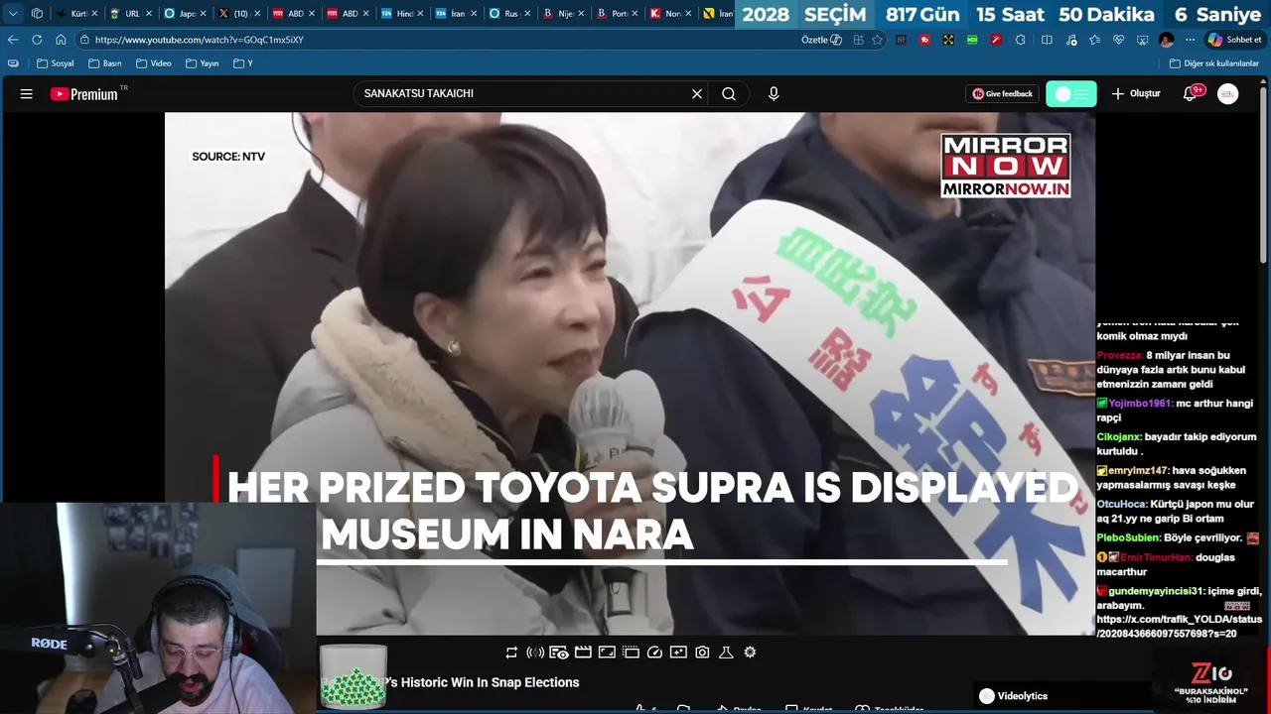
Task: Click chat username OtcuHoca
Action: (1122, 504)
